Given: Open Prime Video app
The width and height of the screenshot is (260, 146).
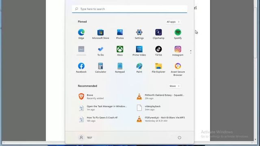Looking at the screenshot, I should (139, 51).
